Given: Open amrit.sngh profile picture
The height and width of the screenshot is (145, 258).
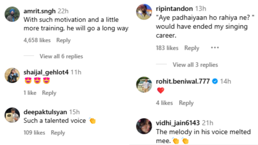Looking at the screenshot, I should 12,14.
